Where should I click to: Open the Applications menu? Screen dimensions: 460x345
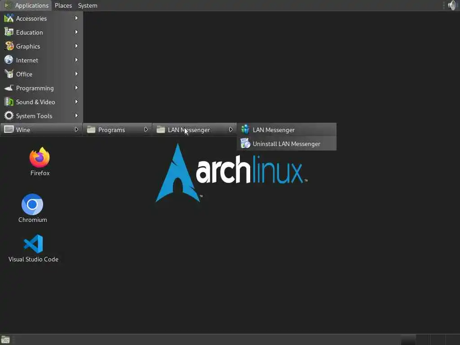tap(27, 5)
